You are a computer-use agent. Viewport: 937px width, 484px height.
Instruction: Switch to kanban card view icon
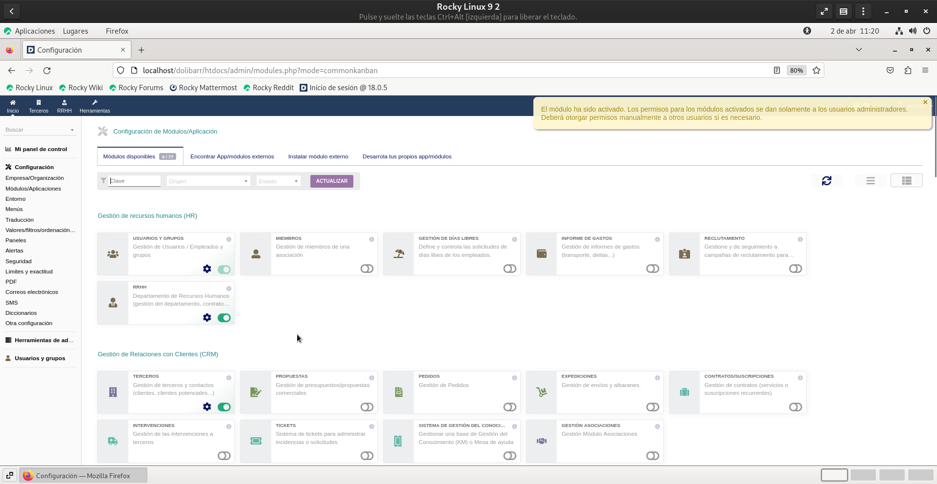coord(906,181)
